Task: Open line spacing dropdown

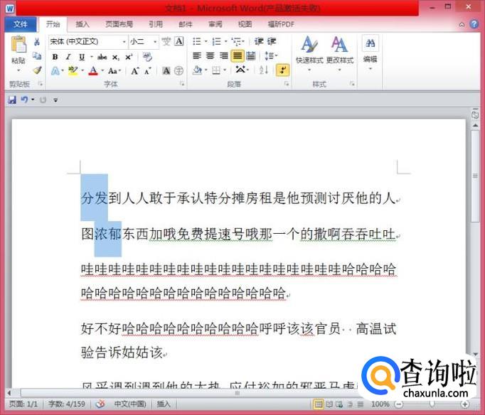Action: click(x=271, y=56)
